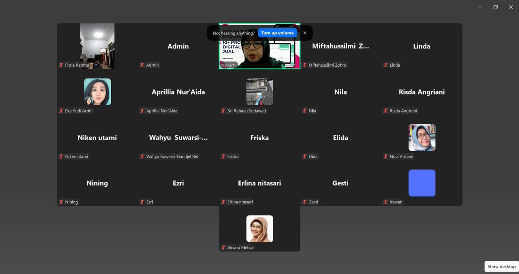Click the Fitria Rahma name label
The image size is (519, 274).
tap(77, 65)
